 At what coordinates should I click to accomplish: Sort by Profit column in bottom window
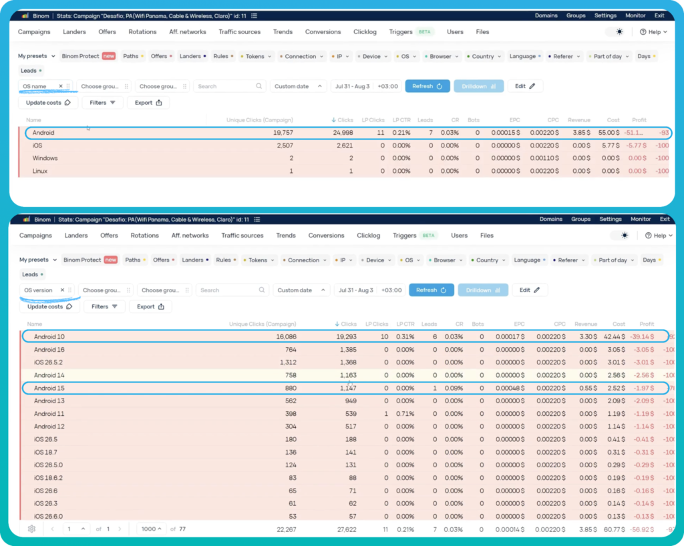pyautogui.click(x=647, y=324)
